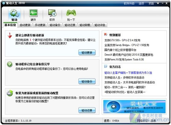The image size is (171, 125).
Task: Click the 驱动人生 2010 title bar logo
Action: tap(4, 3)
